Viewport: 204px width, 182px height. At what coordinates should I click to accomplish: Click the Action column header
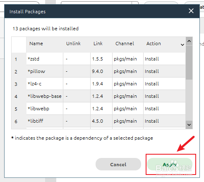pyautogui.click(x=154, y=44)
